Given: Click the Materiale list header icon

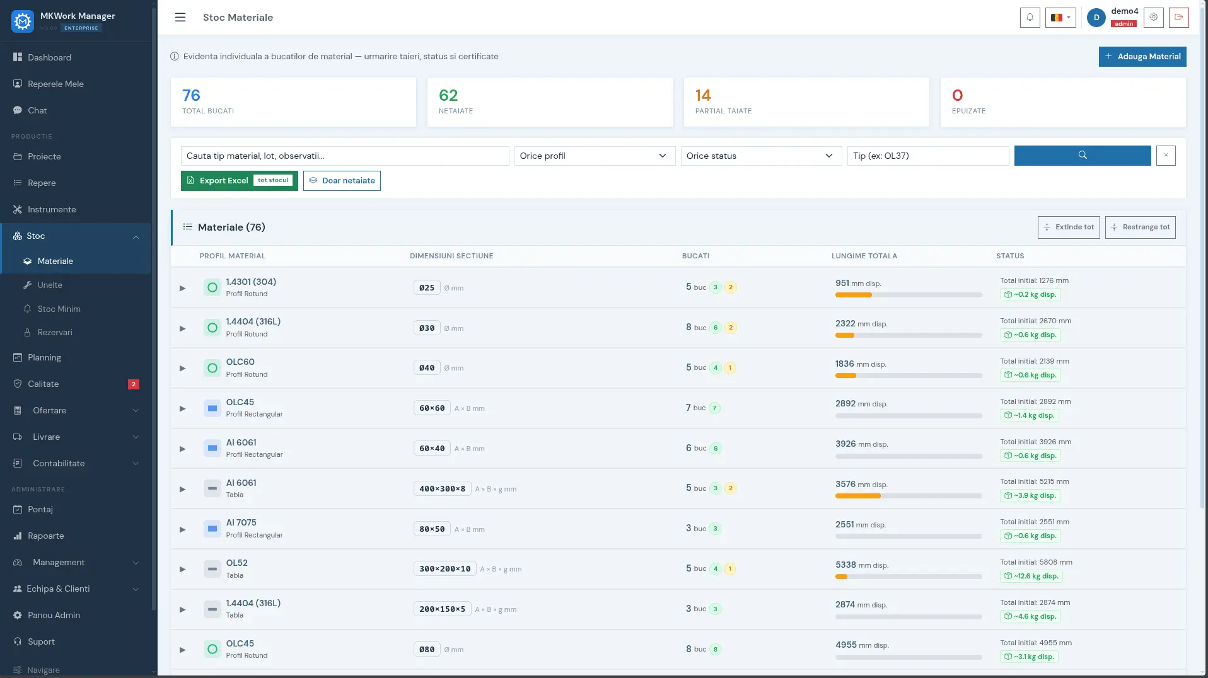Looking at the screenshot, I should coord(188,227).
